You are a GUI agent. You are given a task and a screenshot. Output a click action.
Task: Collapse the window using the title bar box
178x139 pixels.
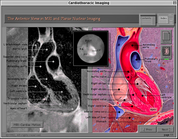coord(174,3)
